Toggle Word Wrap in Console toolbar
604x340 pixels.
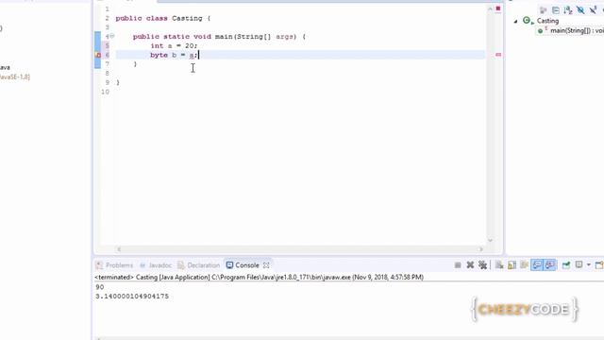[x=525, y=265]
